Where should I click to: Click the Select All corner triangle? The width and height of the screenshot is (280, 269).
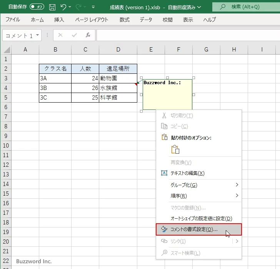tap(7, 50)
